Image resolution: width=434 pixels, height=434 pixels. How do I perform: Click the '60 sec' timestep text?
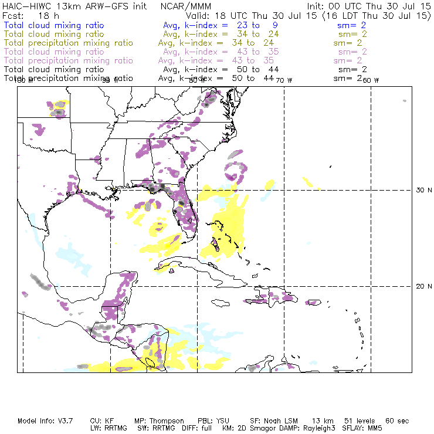pos(397,421)
